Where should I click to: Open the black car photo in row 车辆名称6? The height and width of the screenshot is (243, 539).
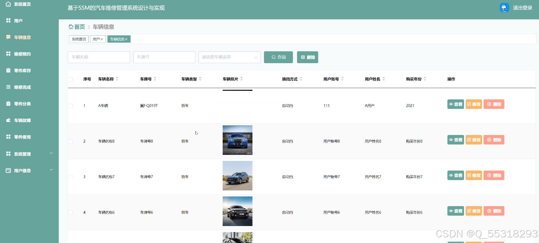pos(237,211)
